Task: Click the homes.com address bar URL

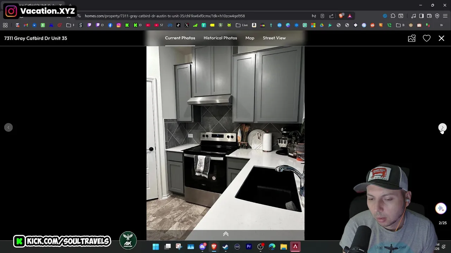Action: point(165,16)
